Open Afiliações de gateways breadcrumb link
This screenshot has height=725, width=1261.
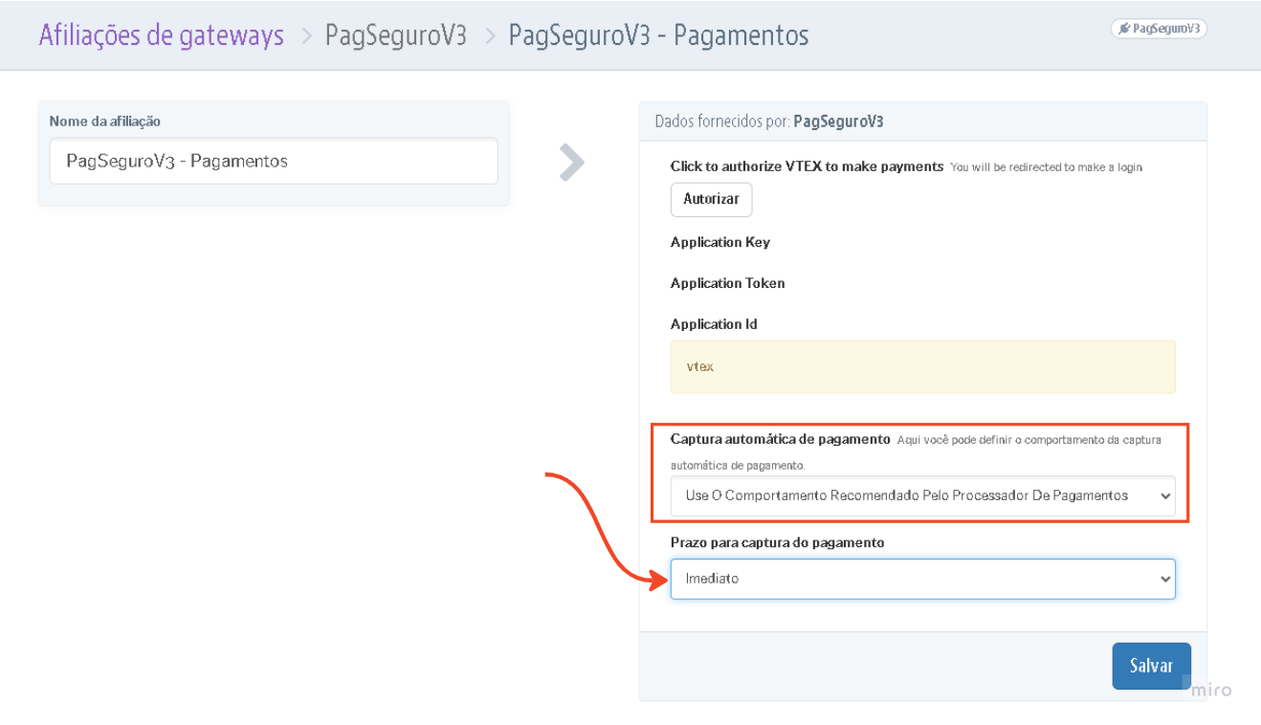click(162, 35)
